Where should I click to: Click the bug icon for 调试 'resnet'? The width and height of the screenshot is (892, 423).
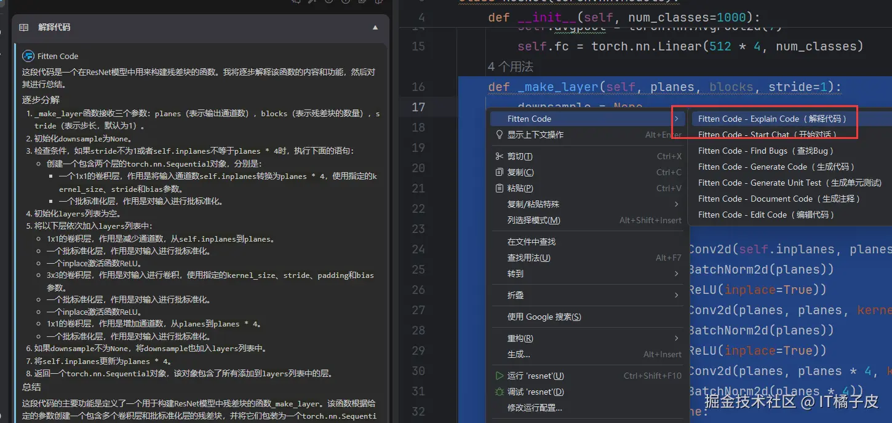500,392
